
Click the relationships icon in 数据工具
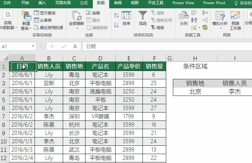pos(205,20)
